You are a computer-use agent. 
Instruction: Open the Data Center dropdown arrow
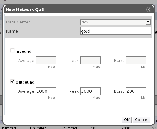(148, 22)
